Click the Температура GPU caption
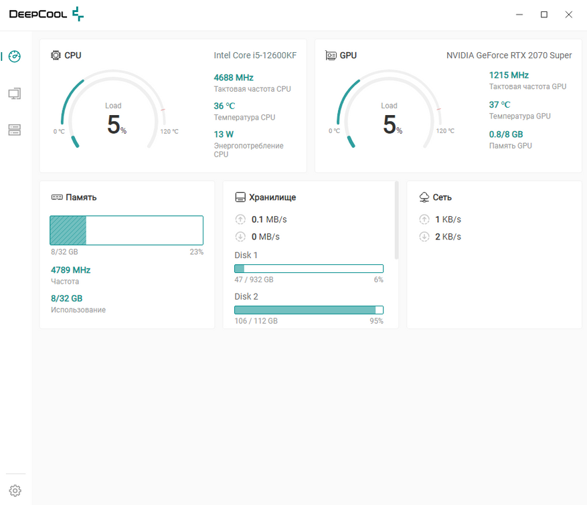Viewport: 587px width, 505px height. pyautogui.click(x=520, y=116)
